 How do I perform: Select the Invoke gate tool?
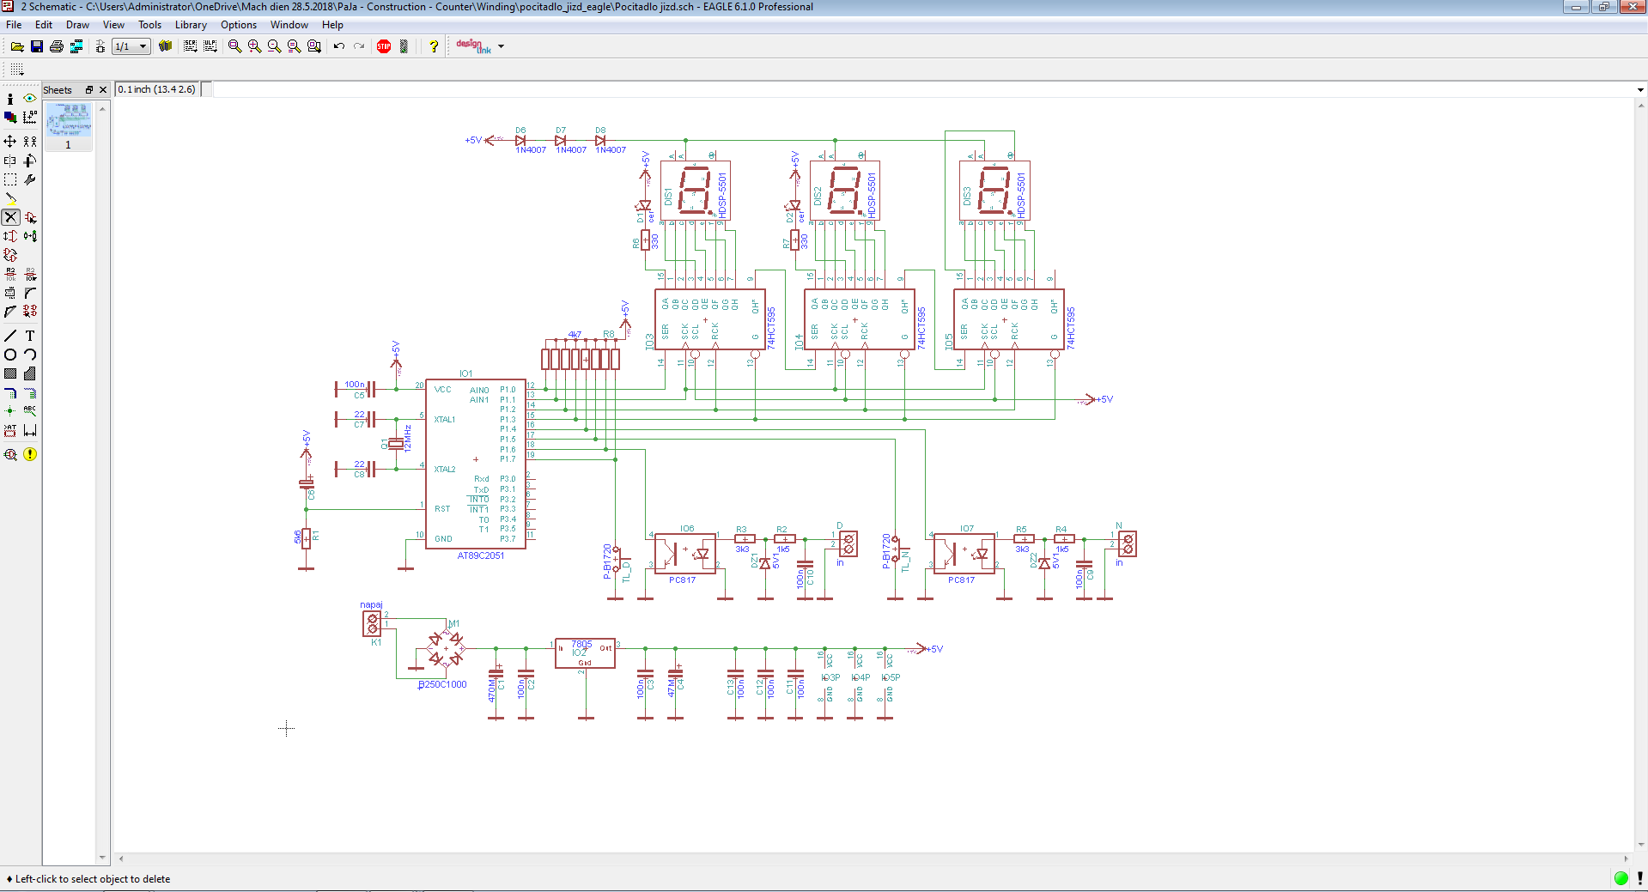[x=30, y=312]
